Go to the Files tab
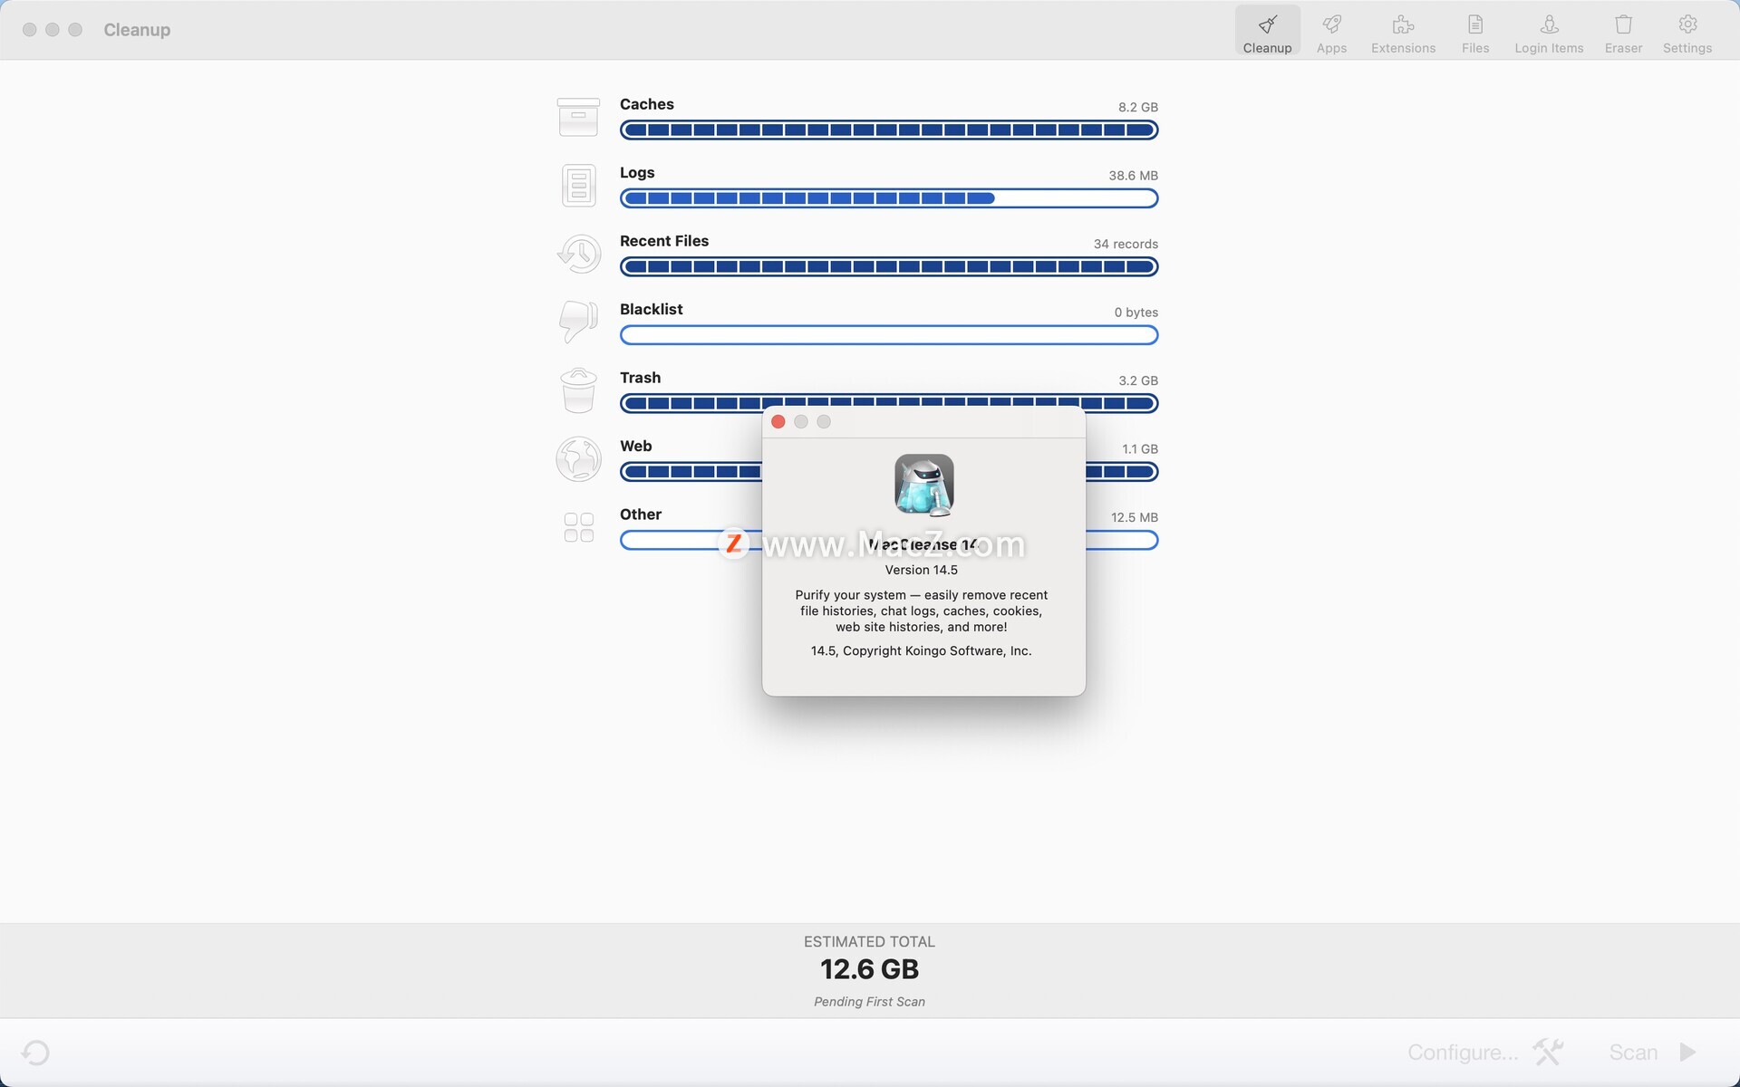The height and width of the screenshot is (1087, 1740). point(1474,33)
